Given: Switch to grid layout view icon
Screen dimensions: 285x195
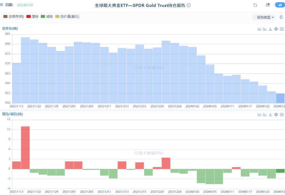Looking at the screenshot, I should pos(268,5).
